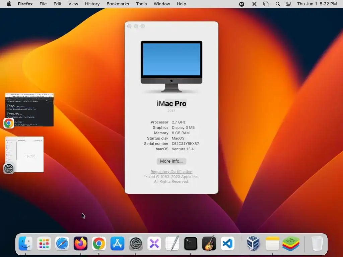Open Launchpad in the dock
Screen dimensions: 343x257
click(44, 243)
